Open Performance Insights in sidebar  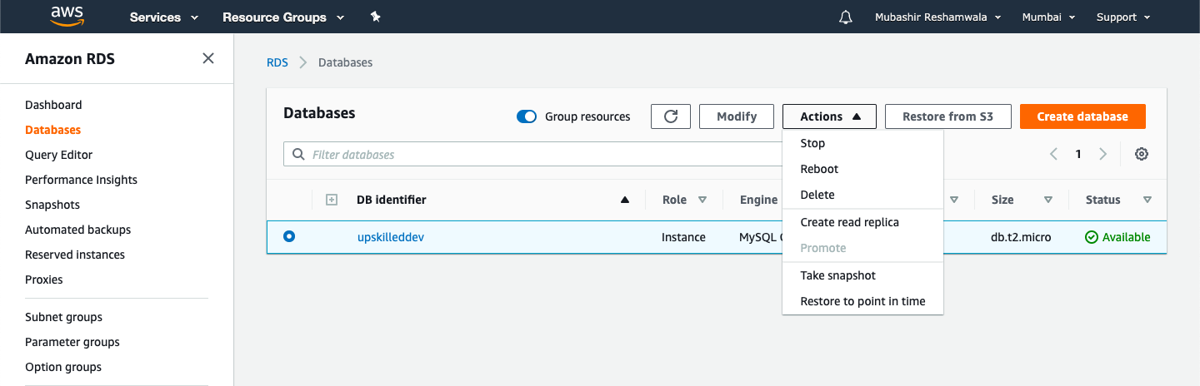pyautogui.click(x=81, y=180)
